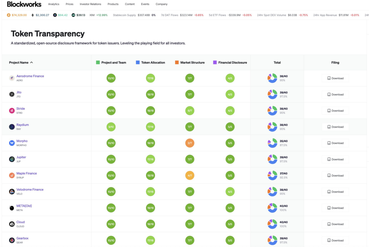Click the Bitcoin price ticker icon
Viewport: 369px width, 247px height.
(x=9, y=15)
